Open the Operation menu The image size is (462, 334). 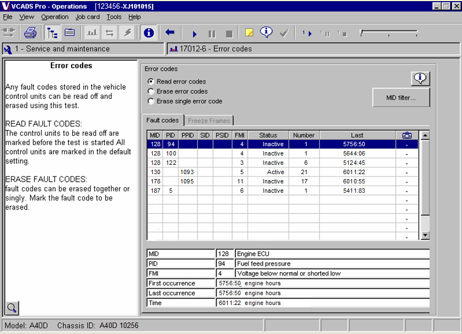coord(55,17)
